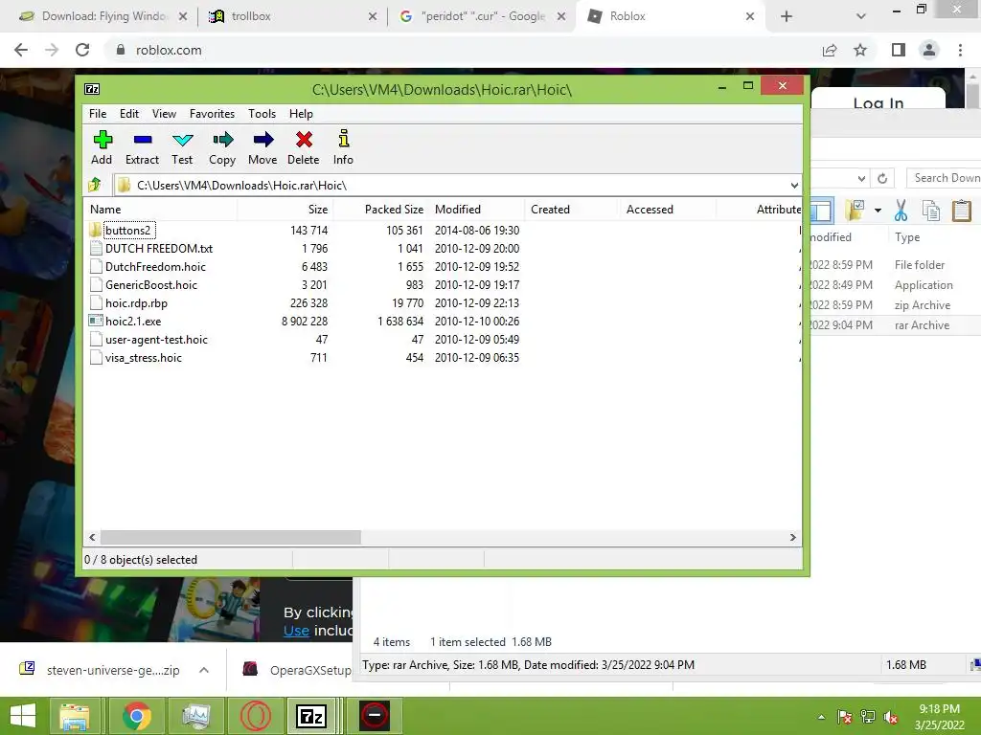981x735 pixels.
Task: Open the Tools menu
Action: click(262, 114)
